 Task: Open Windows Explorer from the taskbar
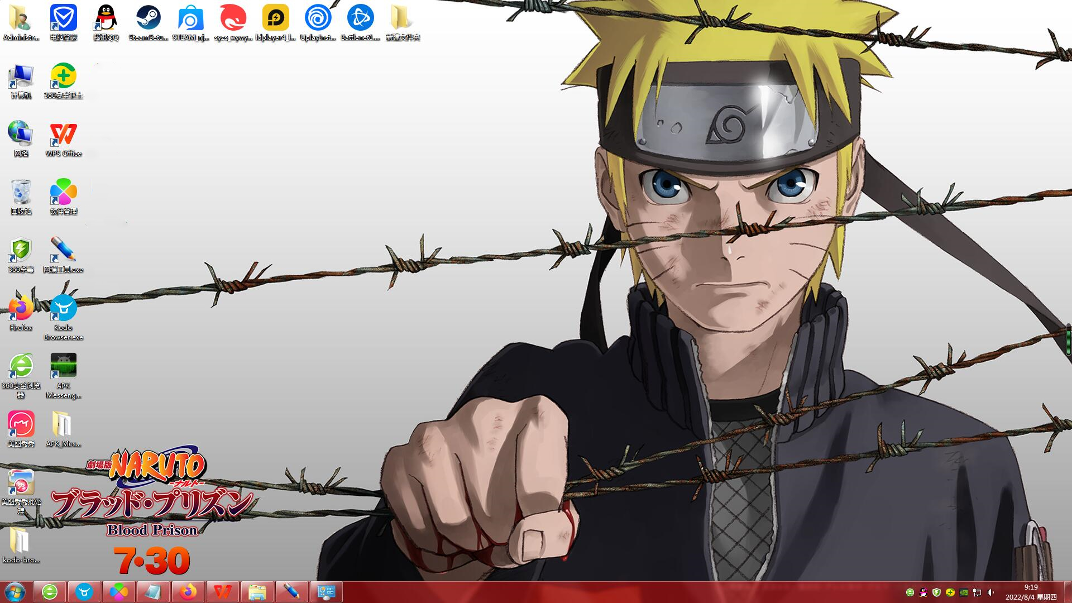(257, 592)
